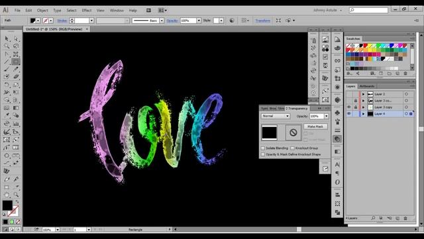Open the Window menu

click(117, 11)
